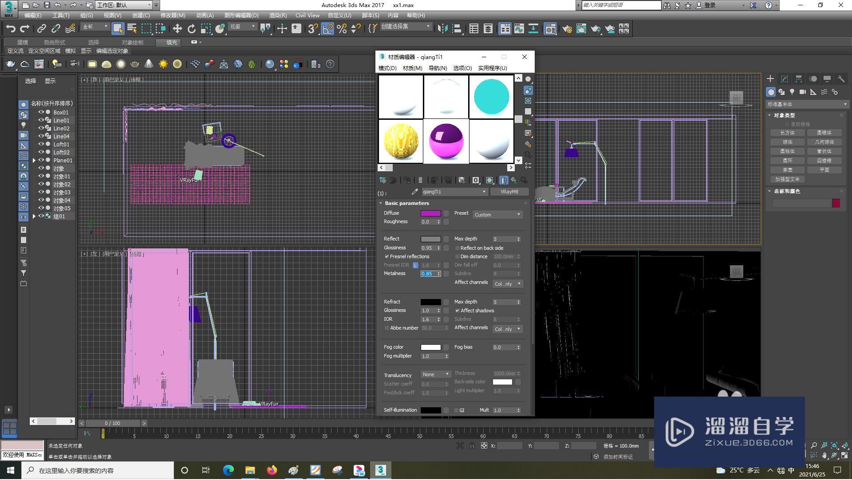This screenshot has height=480, width=852.
Task: Enable Dim distance checkbox
Action: click(x=458, y=257)
